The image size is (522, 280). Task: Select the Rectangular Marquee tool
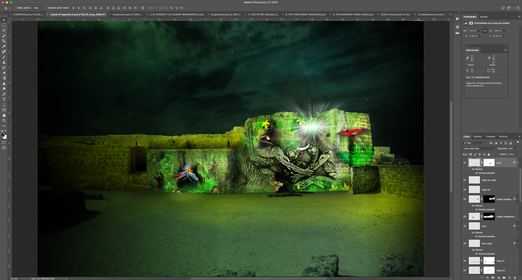(4, 25)
